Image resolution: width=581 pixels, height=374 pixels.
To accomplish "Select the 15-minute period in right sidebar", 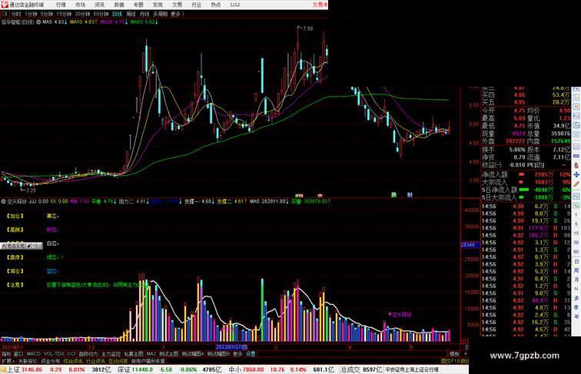I will point(576,233).
